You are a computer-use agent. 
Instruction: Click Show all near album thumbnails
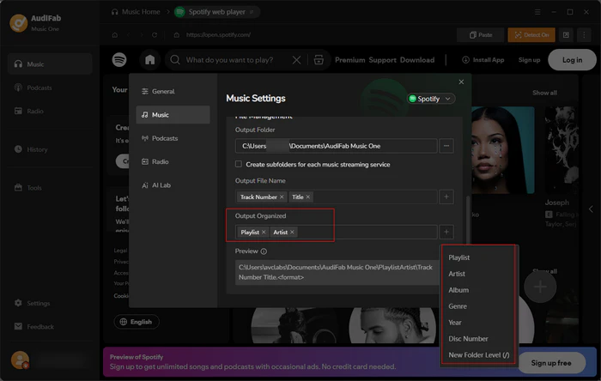[x=544, y=93]
